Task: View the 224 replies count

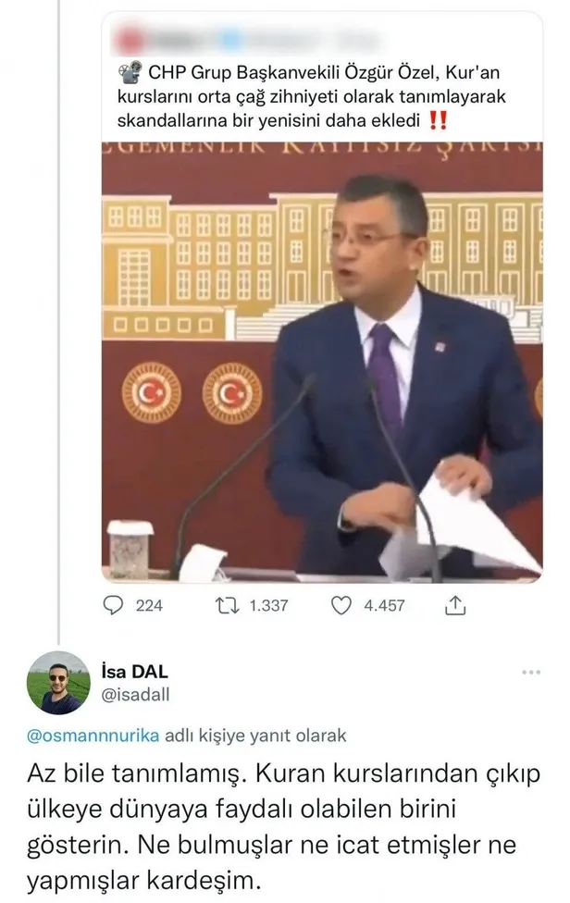Action: click(x=149, y=606)
